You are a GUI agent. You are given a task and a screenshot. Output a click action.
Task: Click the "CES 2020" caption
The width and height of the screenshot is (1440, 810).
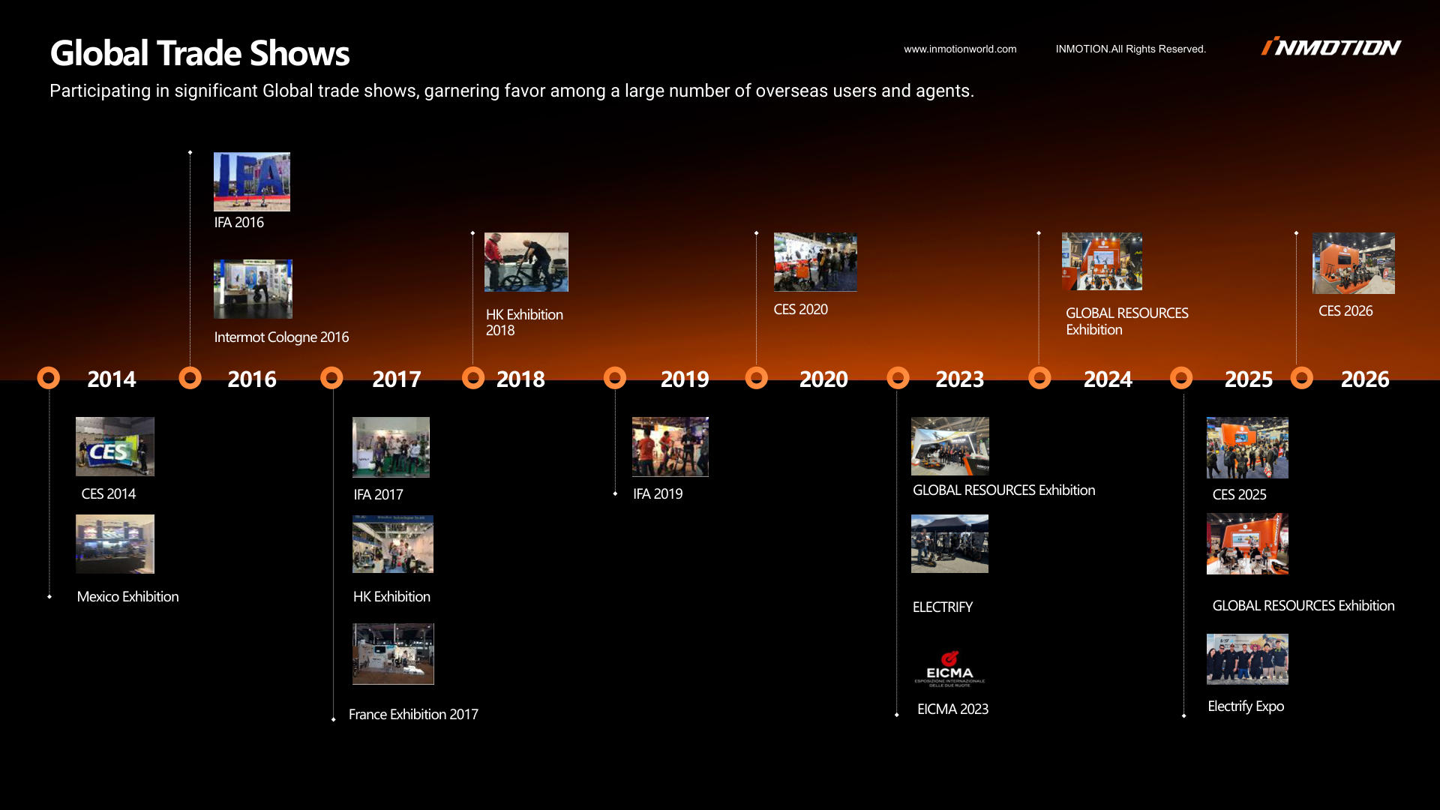[x=801, y=310]
